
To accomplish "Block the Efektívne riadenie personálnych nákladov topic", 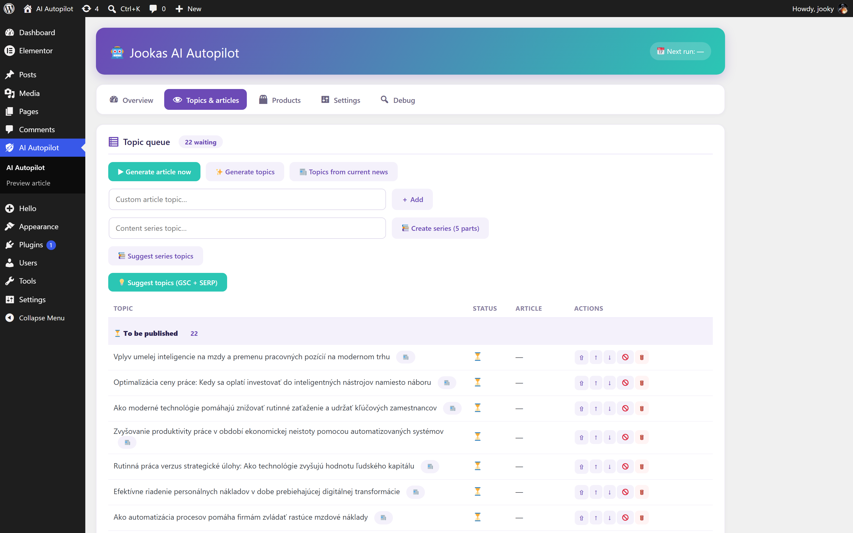I will [x=625, y=492].
